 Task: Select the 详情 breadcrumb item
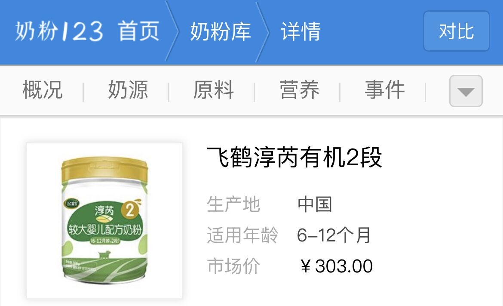[301, 31]
